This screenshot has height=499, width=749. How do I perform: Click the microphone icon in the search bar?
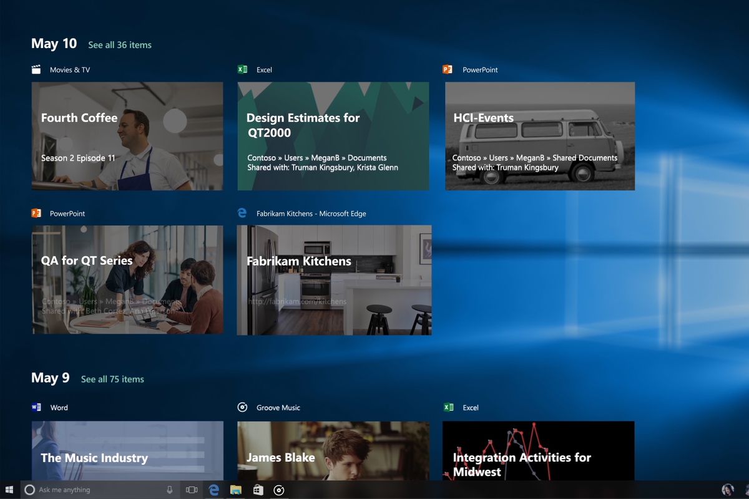pos(169,490)
